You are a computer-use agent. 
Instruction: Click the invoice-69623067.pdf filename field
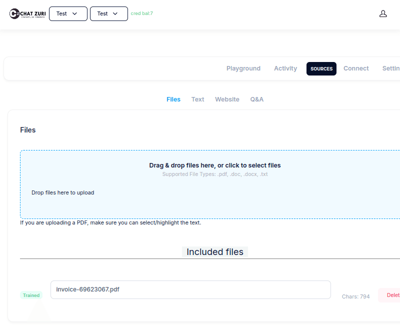tap(190, 290)
